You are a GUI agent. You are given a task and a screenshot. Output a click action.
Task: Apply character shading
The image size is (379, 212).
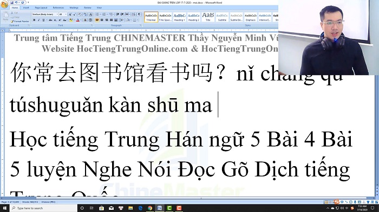point(85,20)
